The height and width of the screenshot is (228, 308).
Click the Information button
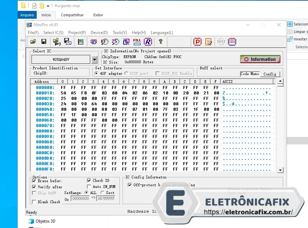click(260, 59)
